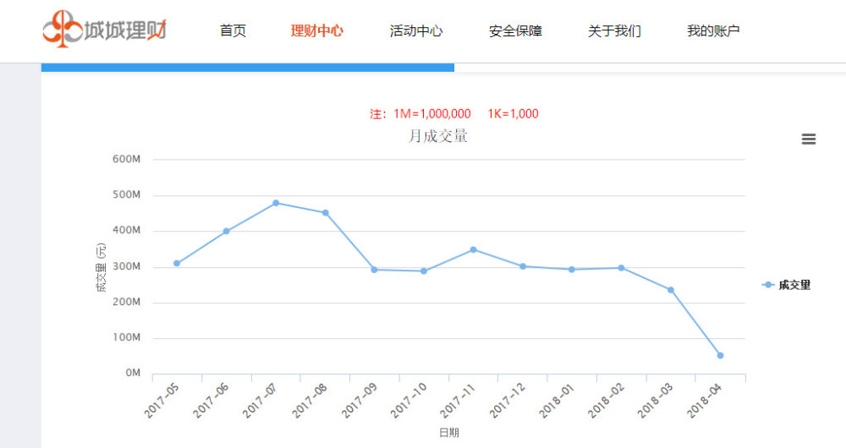Click the 2017-07 peak data point

click(276, 203)
